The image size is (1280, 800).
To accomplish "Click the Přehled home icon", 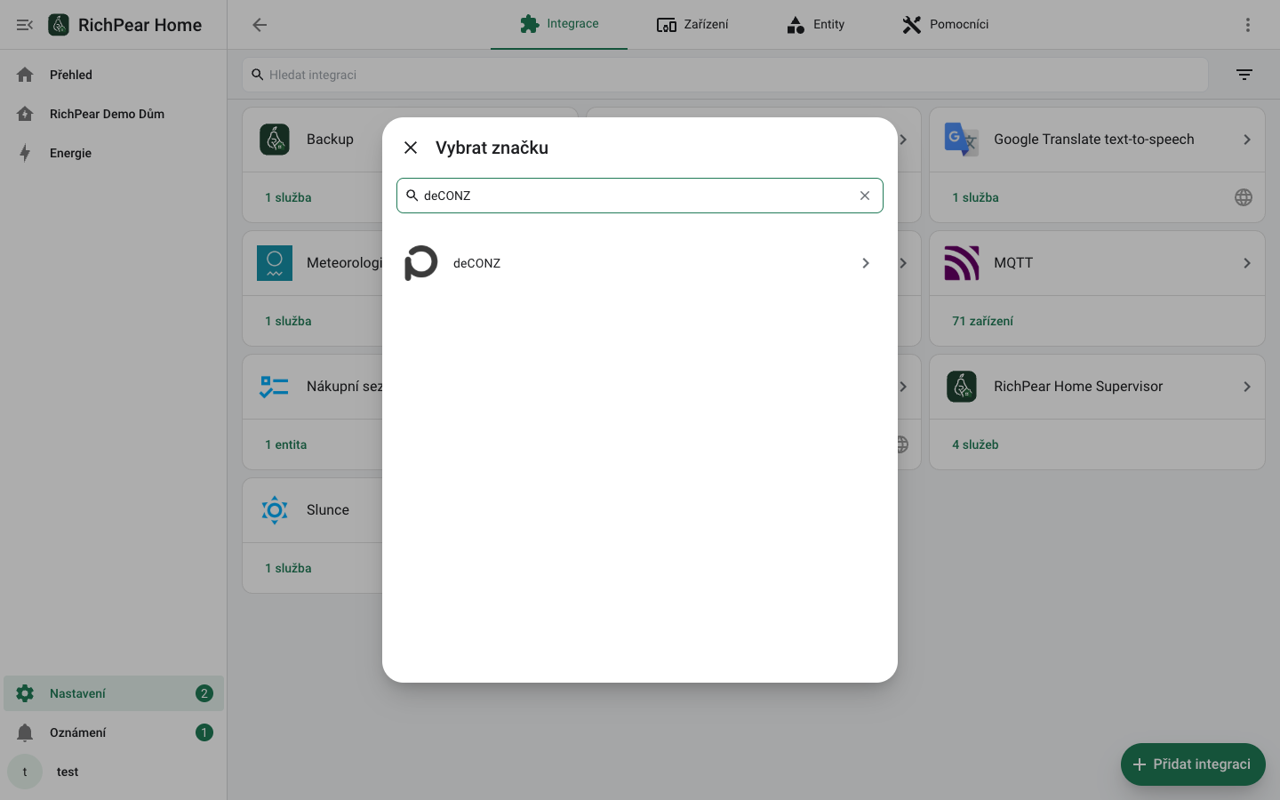I will click(25, 75).
